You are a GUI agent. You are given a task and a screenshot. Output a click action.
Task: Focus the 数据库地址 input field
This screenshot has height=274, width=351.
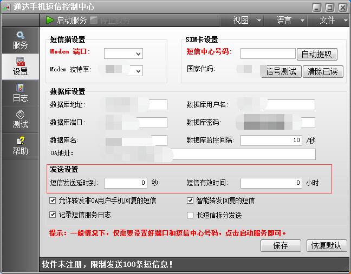click(x=135, y=105)
